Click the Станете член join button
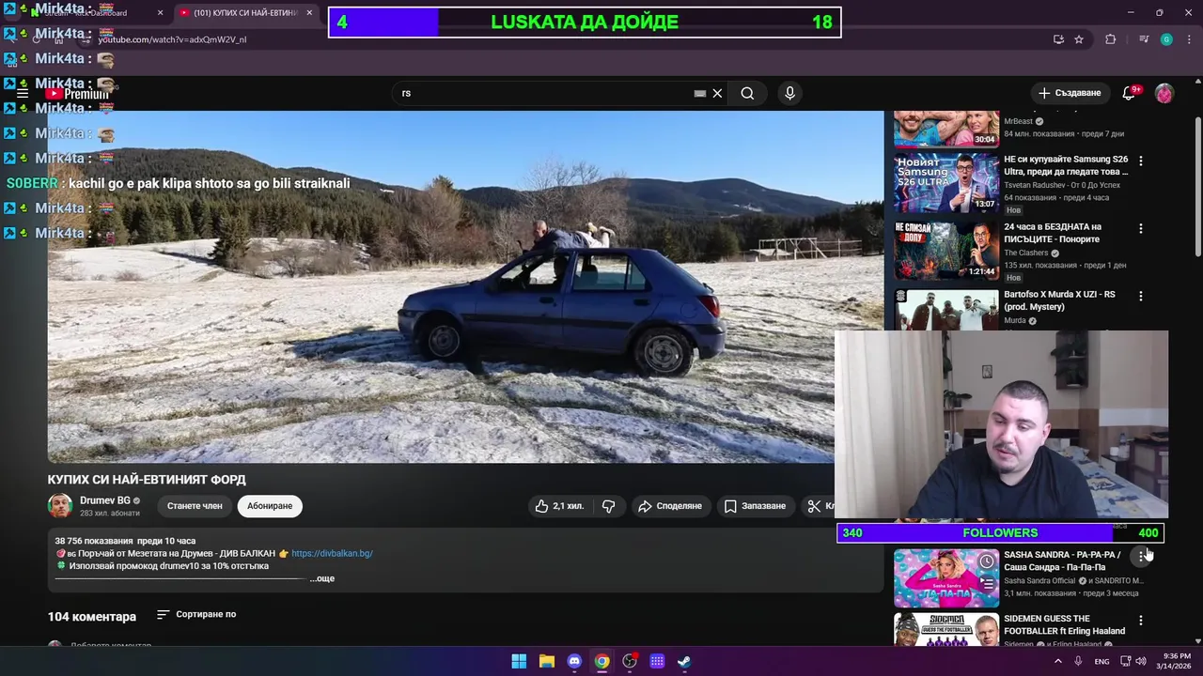1203x676 pixels. (195, 506)
